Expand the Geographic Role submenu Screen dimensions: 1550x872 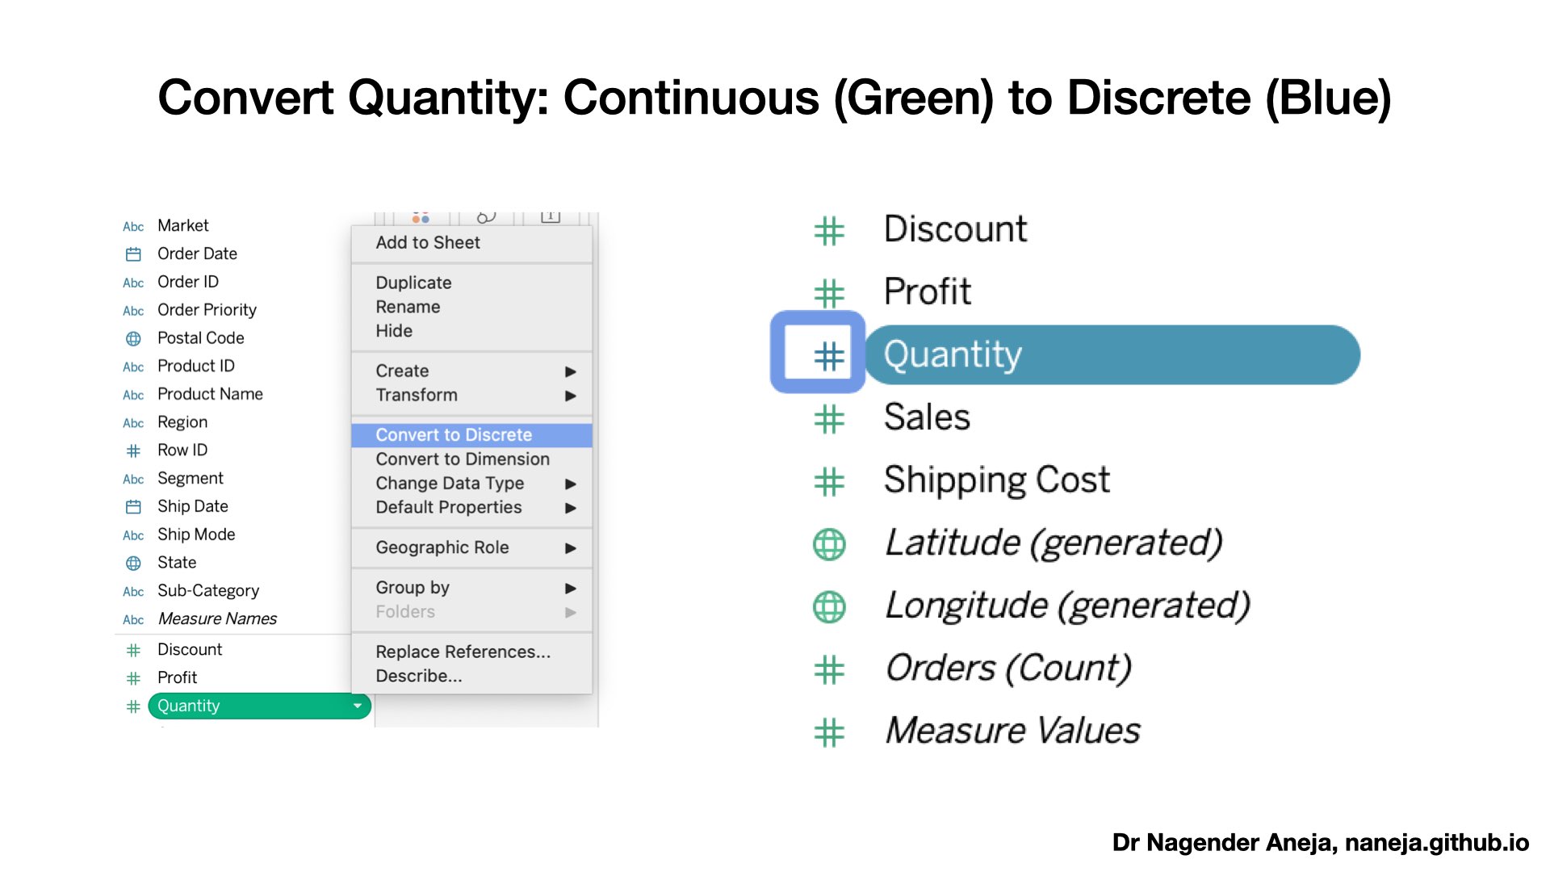click(x=570, y=548)
